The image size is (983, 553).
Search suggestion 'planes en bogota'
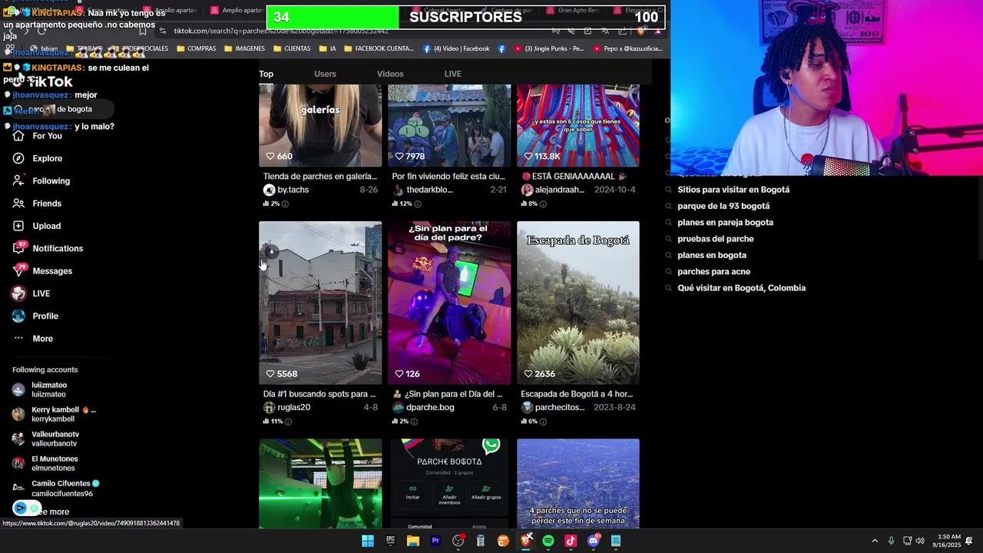711,255
